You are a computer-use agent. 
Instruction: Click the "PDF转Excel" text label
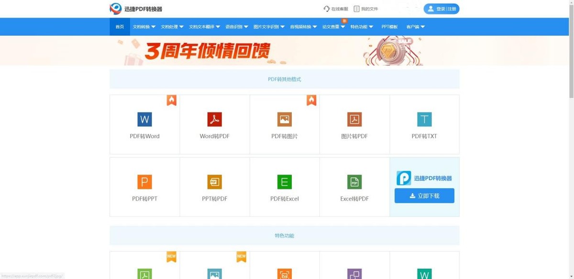(285, 199)
